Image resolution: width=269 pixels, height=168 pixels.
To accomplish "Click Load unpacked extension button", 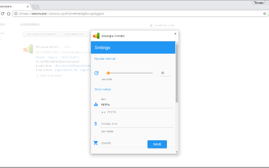I will pos(42,34).
